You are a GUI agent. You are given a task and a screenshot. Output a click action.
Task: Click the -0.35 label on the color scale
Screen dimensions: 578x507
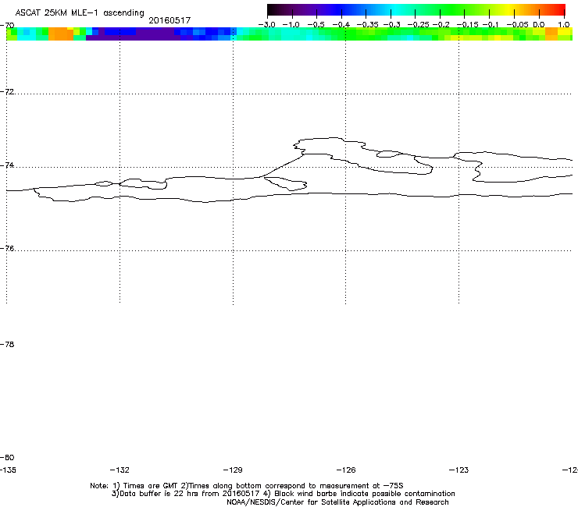click(x=367, y=25)
